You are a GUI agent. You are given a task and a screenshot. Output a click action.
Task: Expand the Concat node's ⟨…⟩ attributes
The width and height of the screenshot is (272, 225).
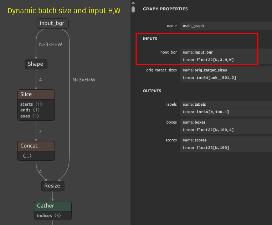pos(27,156)
